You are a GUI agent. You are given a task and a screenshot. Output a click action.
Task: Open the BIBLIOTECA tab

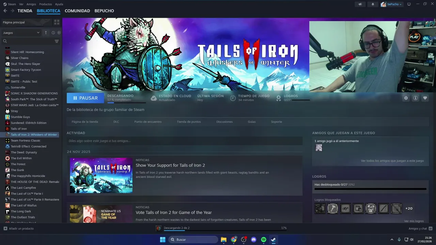tap(48, 11)
